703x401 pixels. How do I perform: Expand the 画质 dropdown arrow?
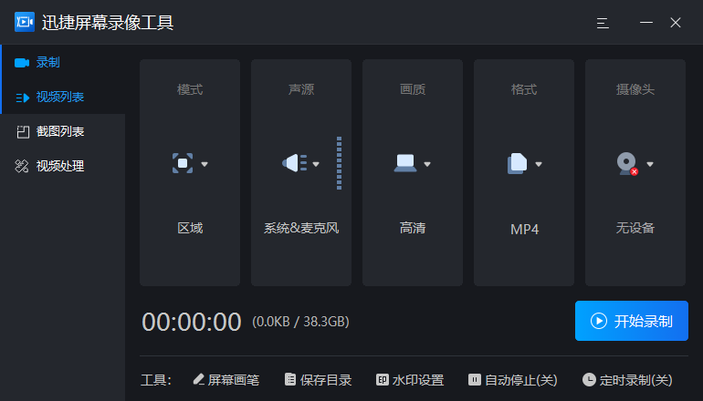click(427, 164)
